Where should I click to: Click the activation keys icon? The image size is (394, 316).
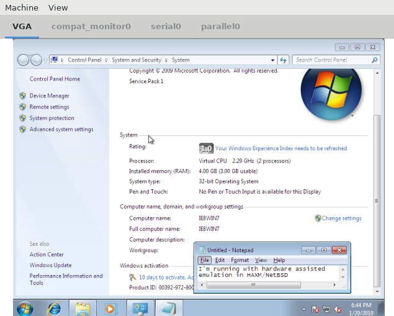click(133, 278)
